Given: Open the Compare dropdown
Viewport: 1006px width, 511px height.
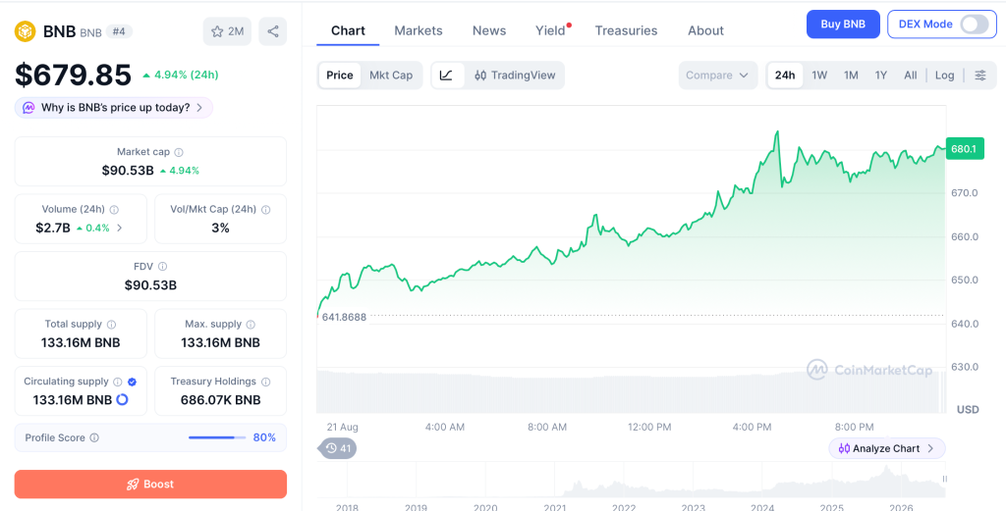Looking at the screenshot, I should click(717, 75).
